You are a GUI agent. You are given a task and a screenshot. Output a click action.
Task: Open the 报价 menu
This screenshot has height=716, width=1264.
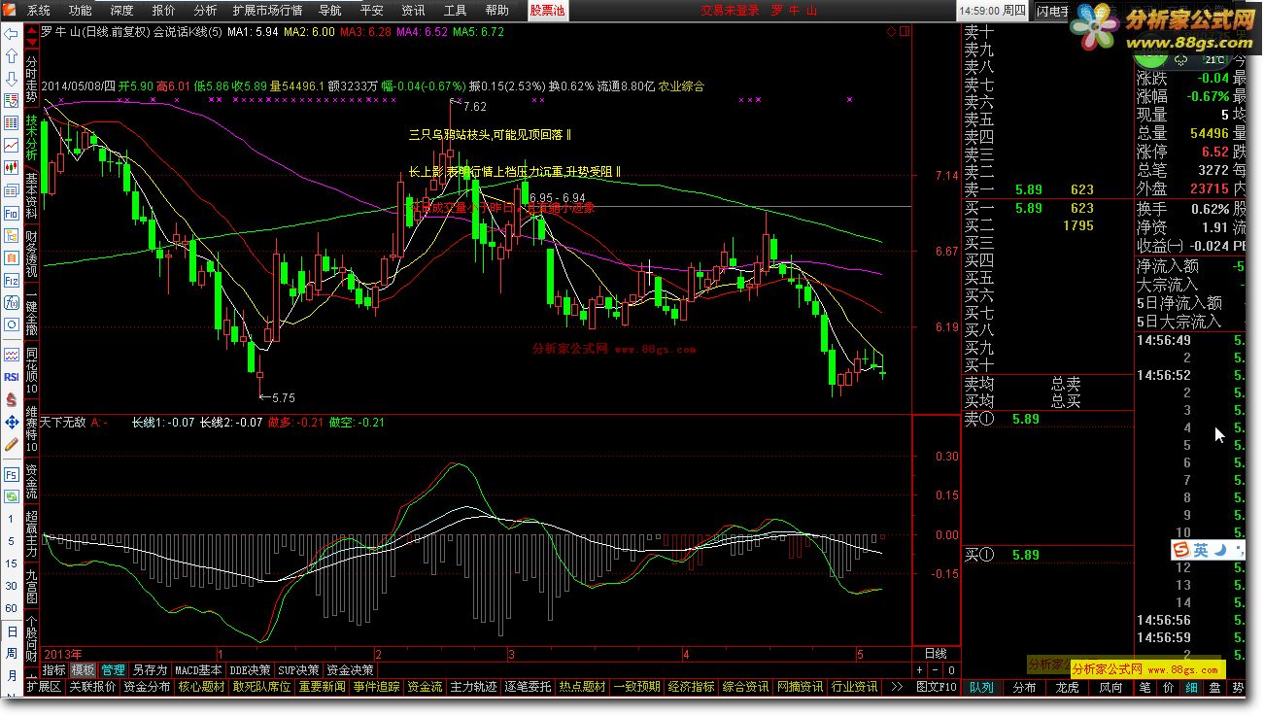click(x=164, y=11)
